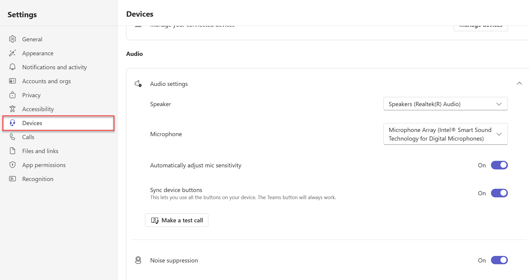This screenshot has height=280, width=529.
Task: Disable the Sync device buttons toggle
Action: pos(499,193)
